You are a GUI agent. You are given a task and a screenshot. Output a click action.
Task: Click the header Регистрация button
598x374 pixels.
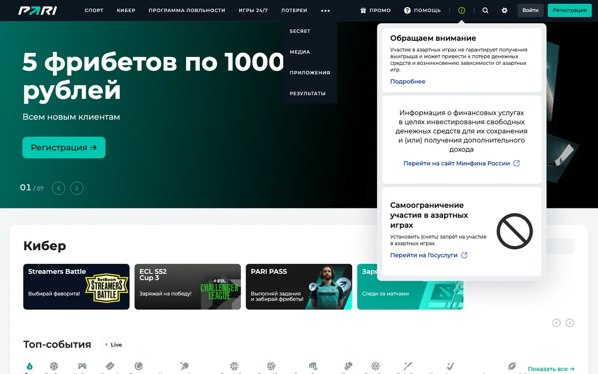click(x=570, y=10)
